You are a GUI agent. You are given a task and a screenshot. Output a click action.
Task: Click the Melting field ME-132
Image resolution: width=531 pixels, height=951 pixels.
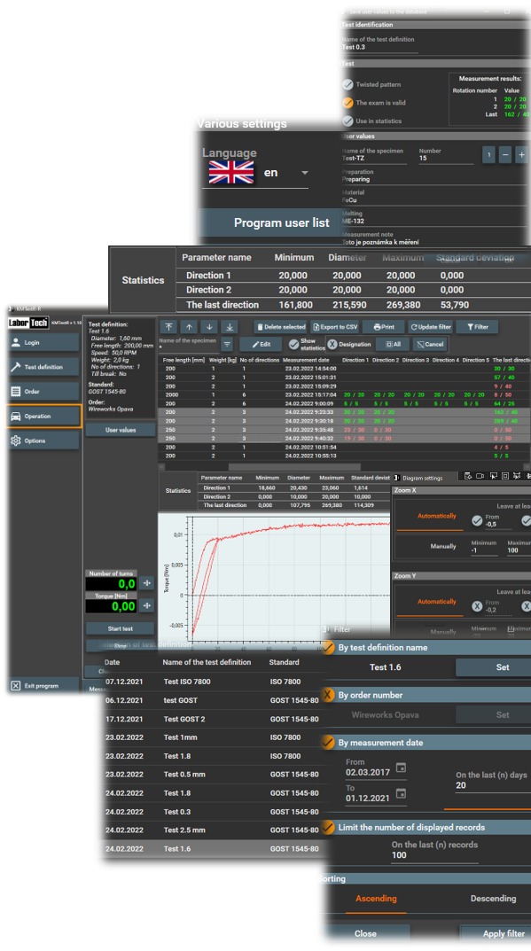(433, 221)
